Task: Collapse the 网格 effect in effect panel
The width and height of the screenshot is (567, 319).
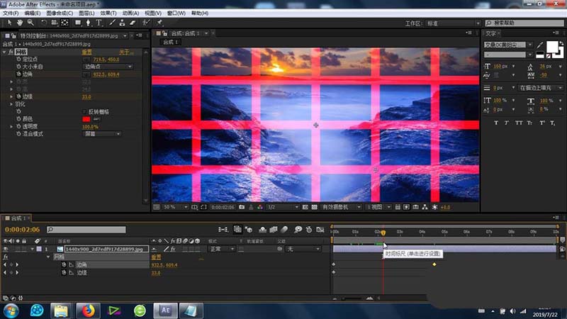Action: click(4, 52)
